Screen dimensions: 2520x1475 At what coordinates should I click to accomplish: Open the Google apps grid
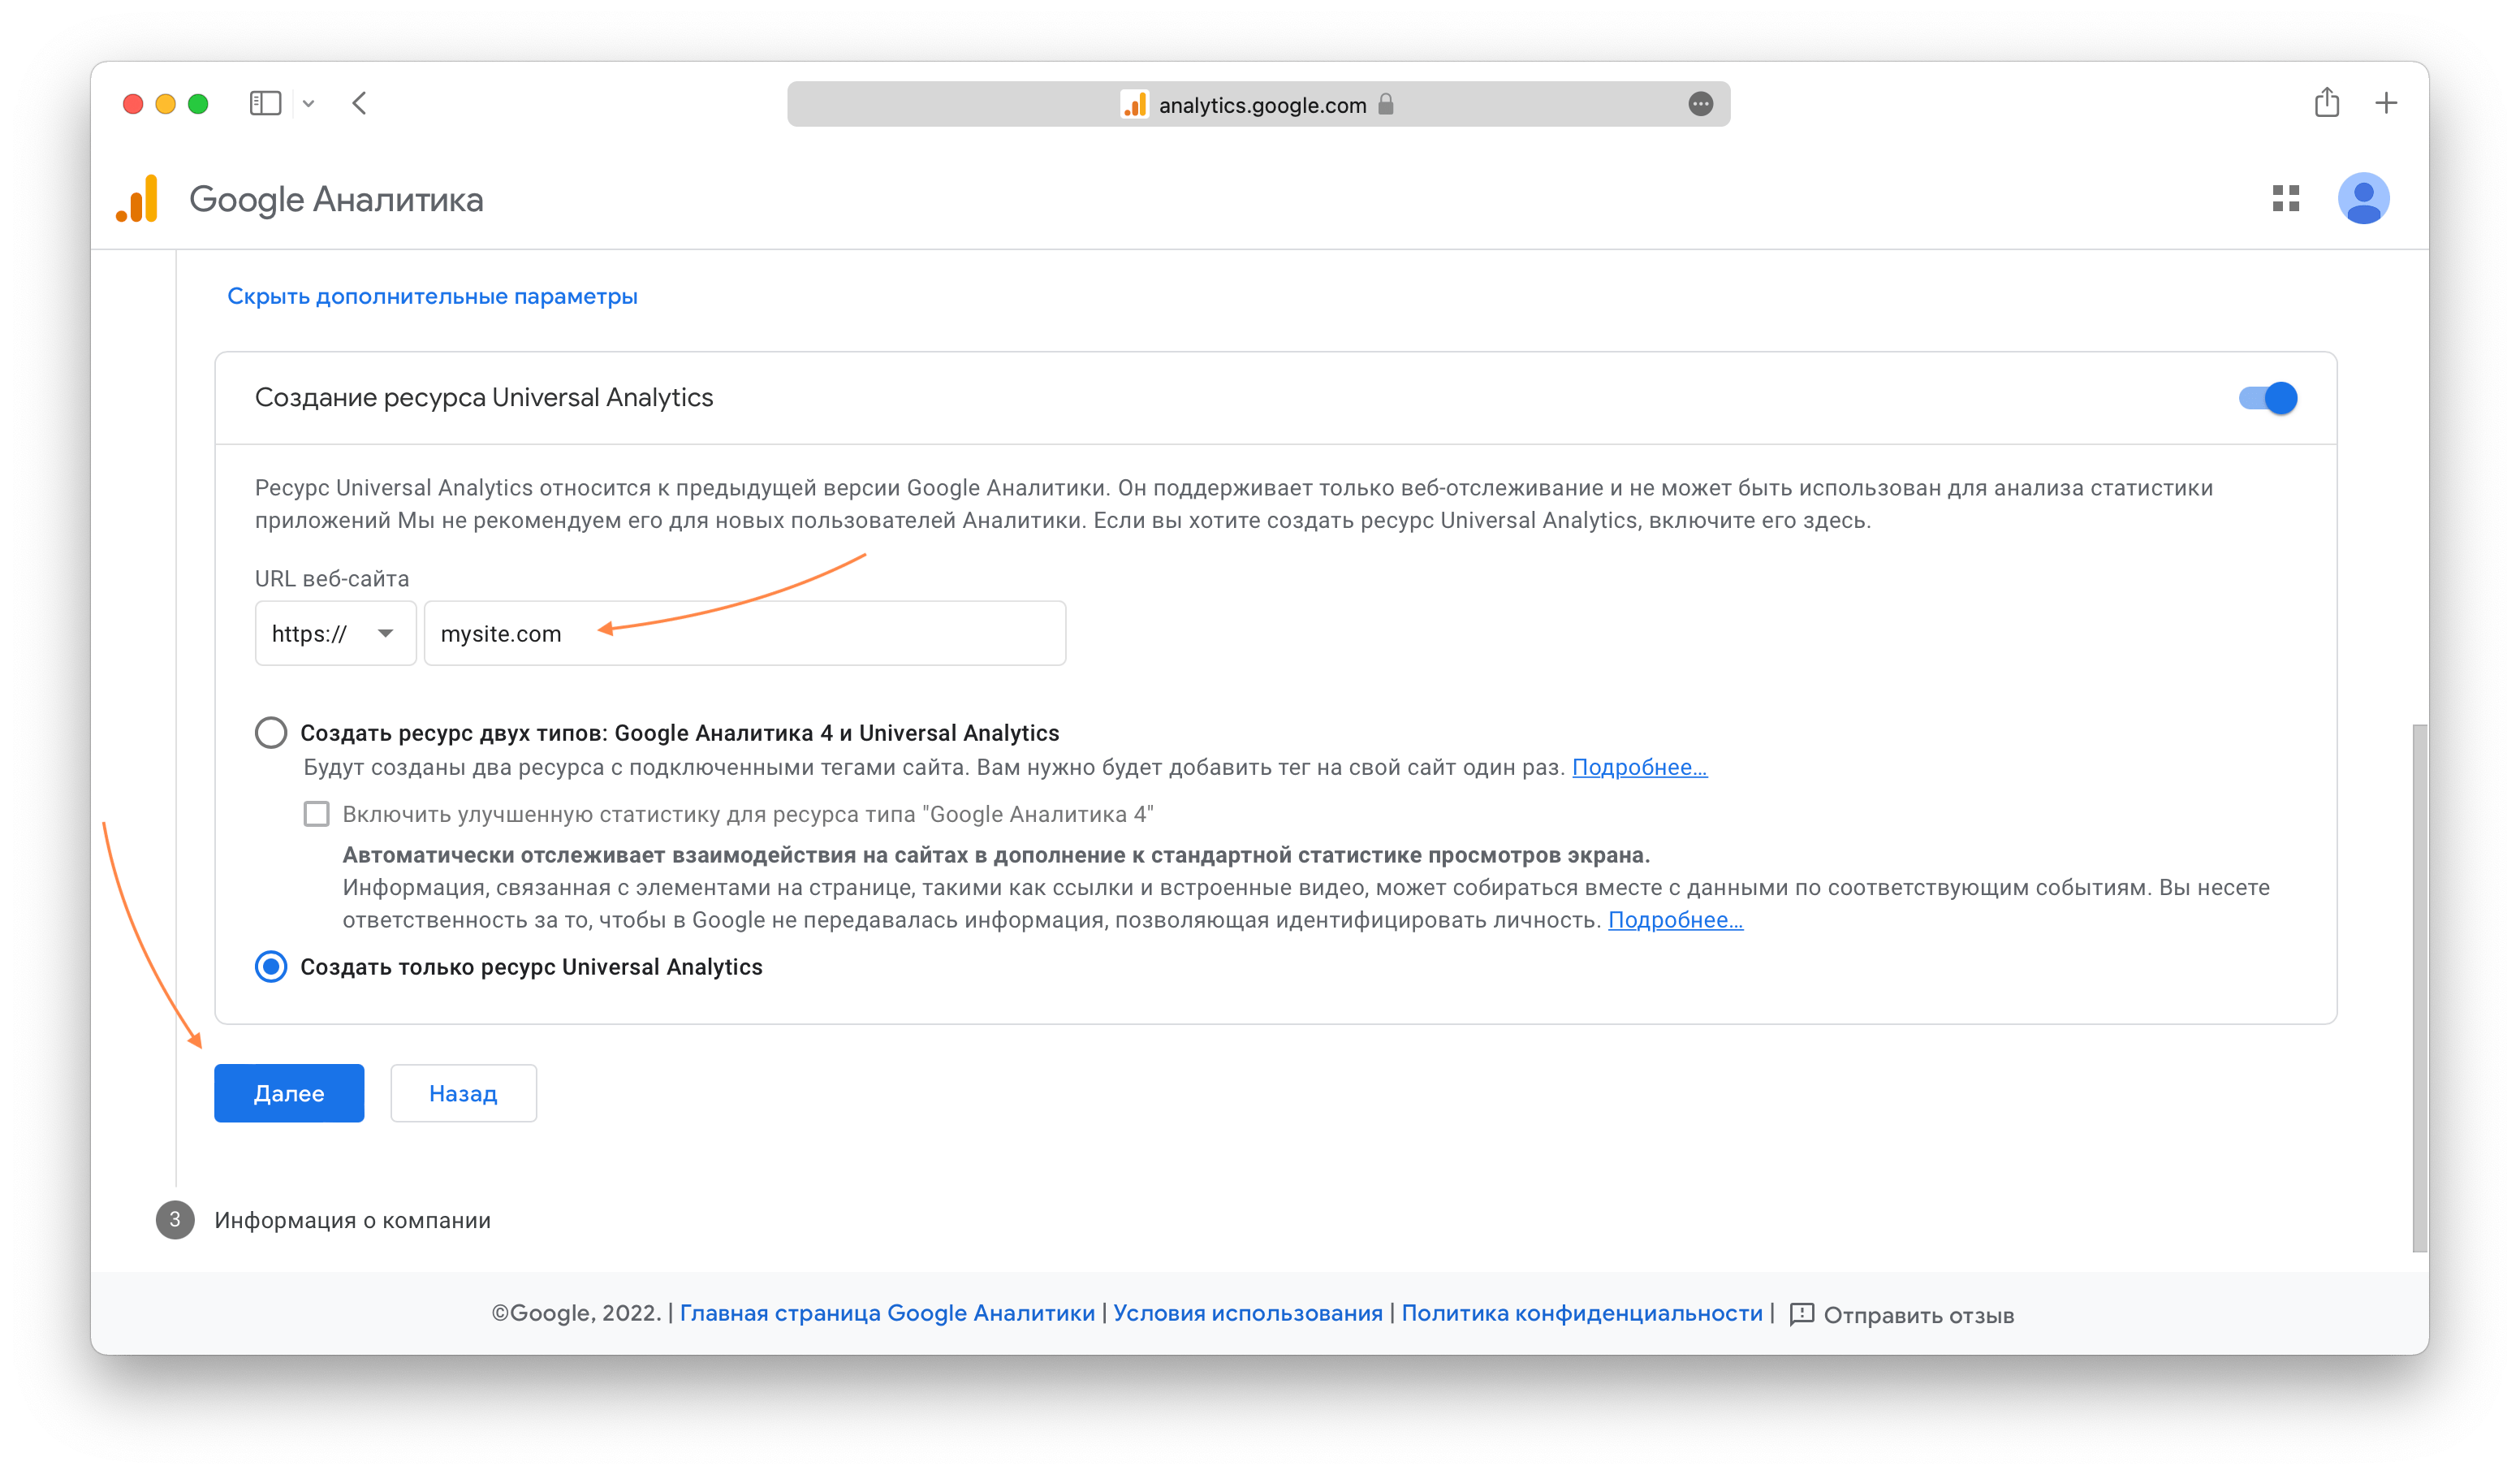click(2286, 198)
